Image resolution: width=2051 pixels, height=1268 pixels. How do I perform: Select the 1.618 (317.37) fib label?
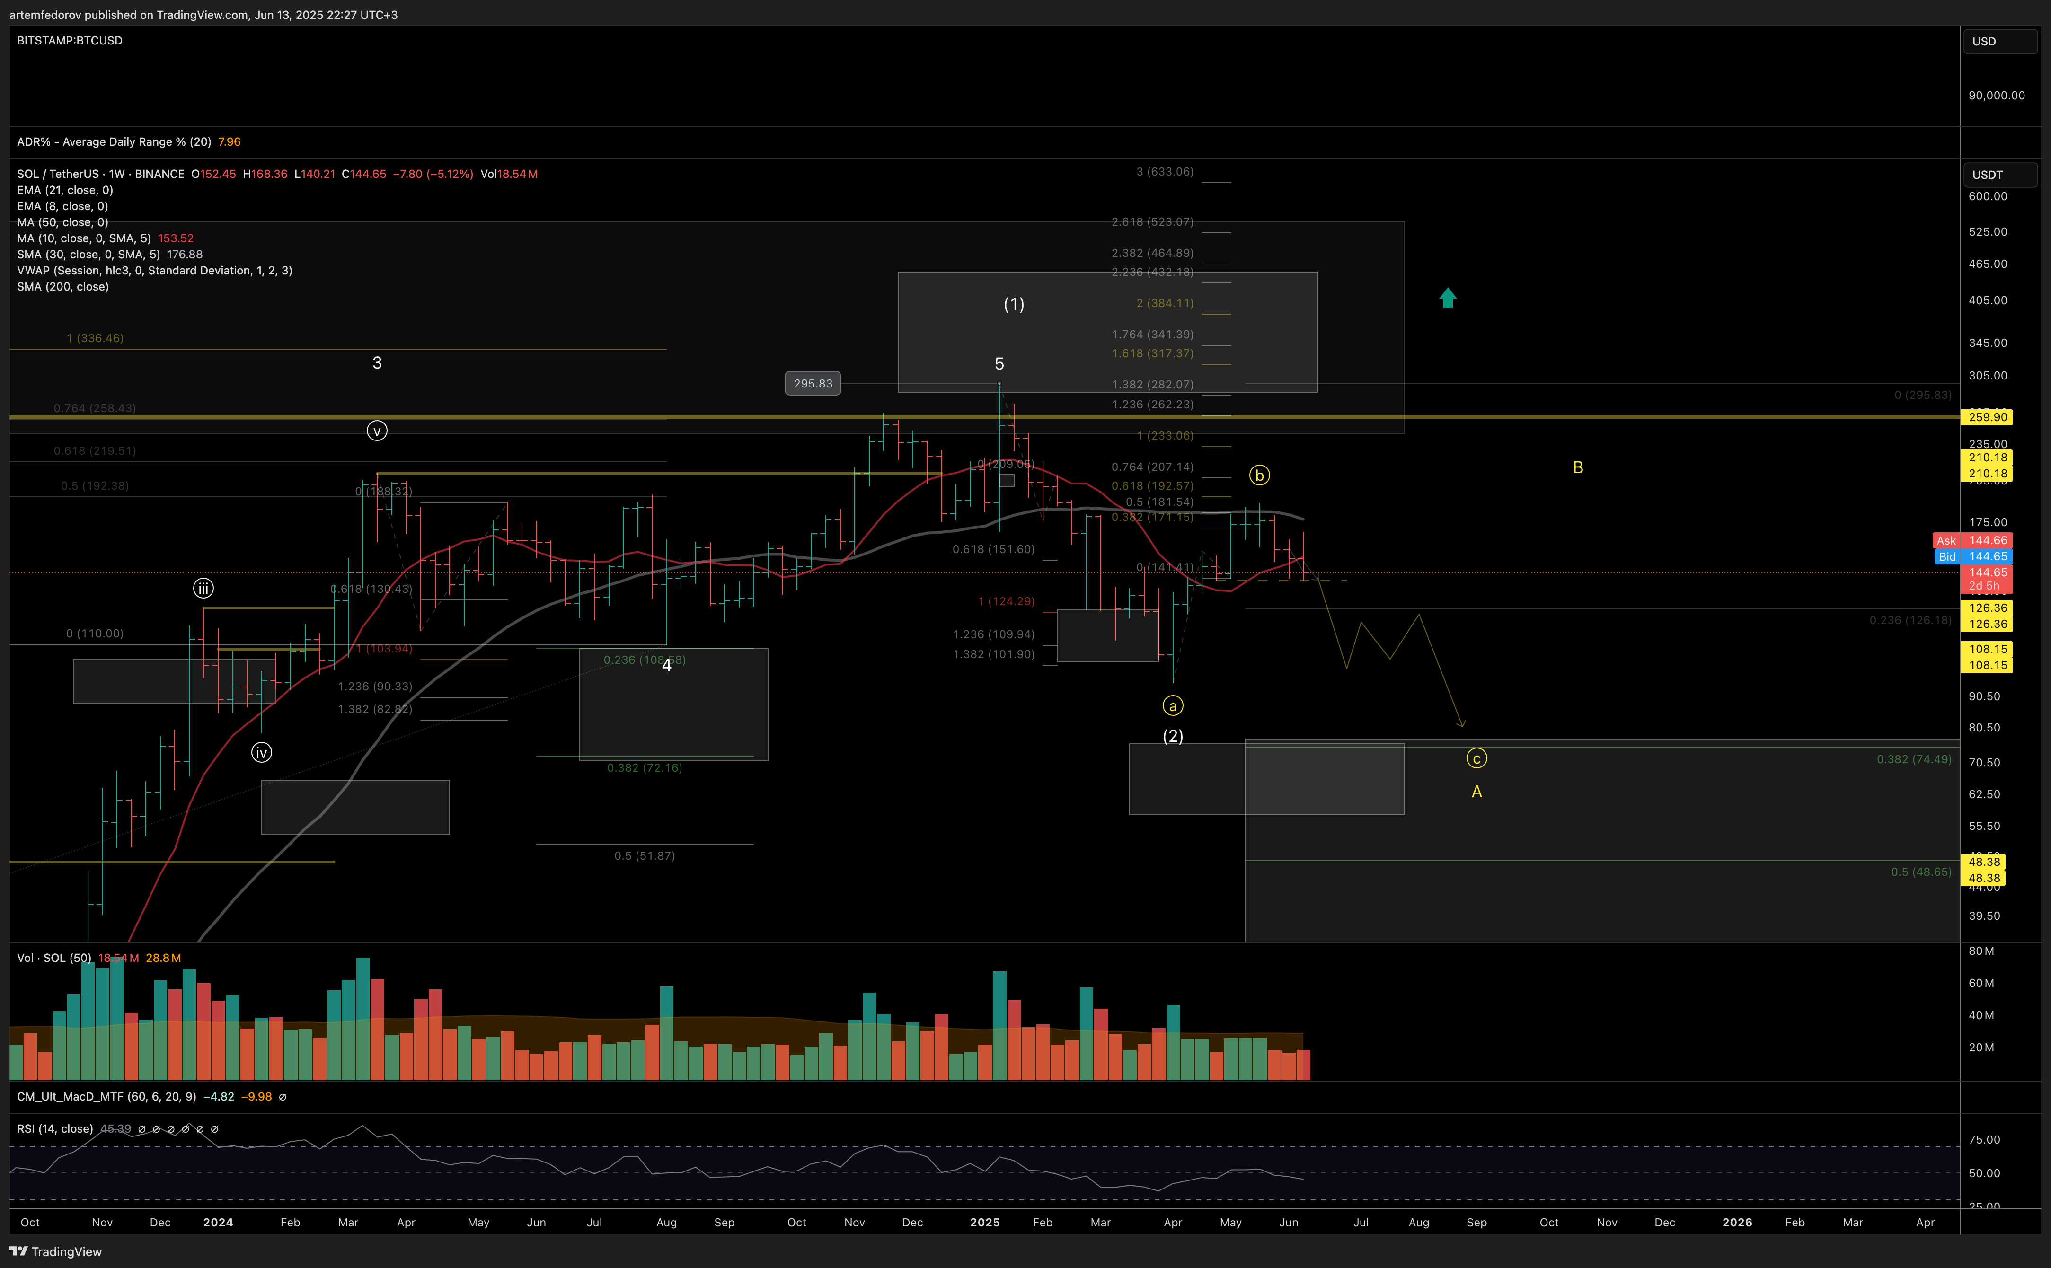(1152, 354)
